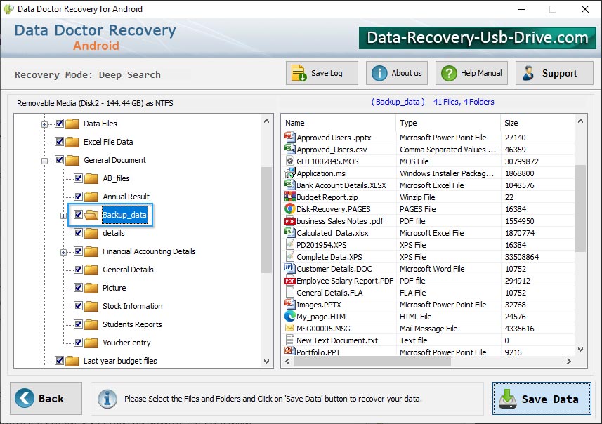Click the WinZip icon of Budget Report.zip
Viewport: 602px width, 424px height.
tap(289, 197)
